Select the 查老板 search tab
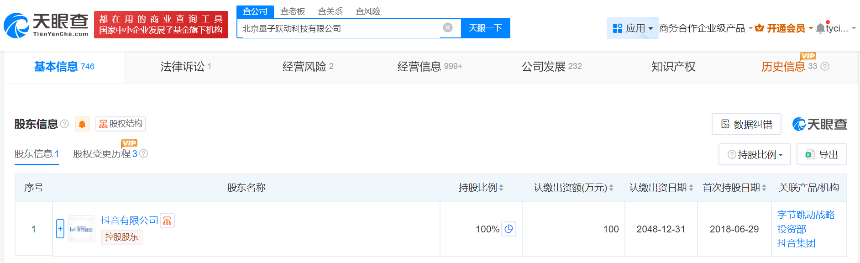Viewport: 860px width, 263px height. (x=293, y=11)
